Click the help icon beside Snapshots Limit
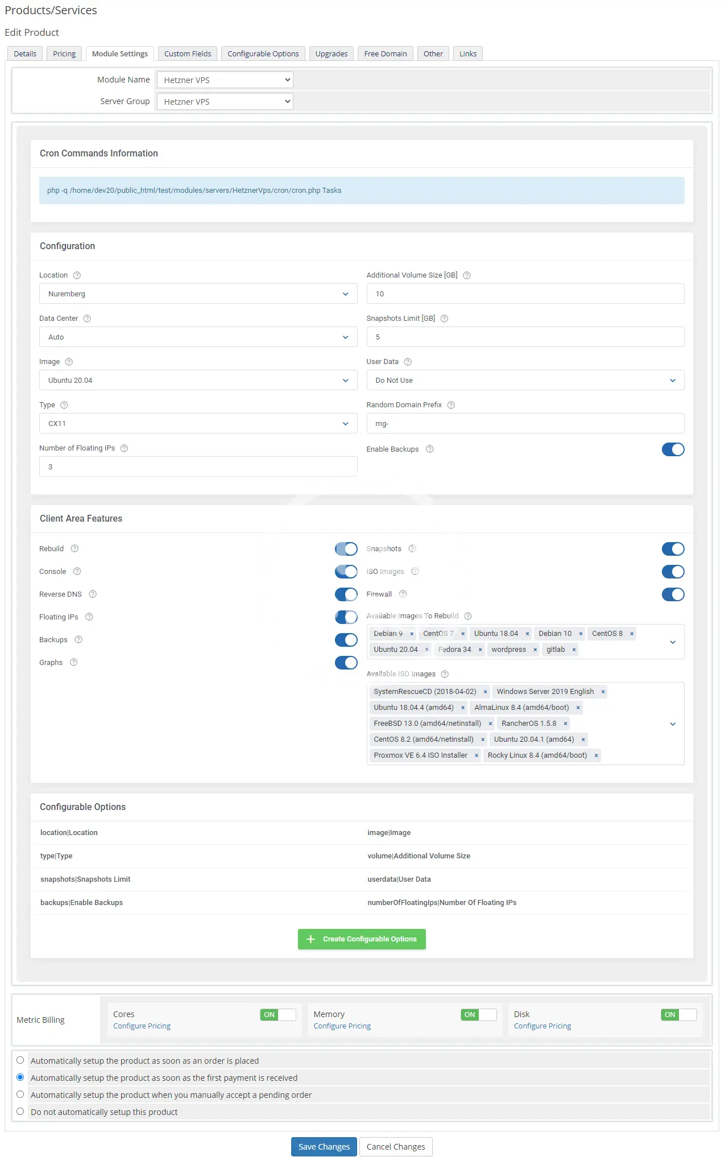725x1161 pixels. pyautogui.click(x=444, y=319)
